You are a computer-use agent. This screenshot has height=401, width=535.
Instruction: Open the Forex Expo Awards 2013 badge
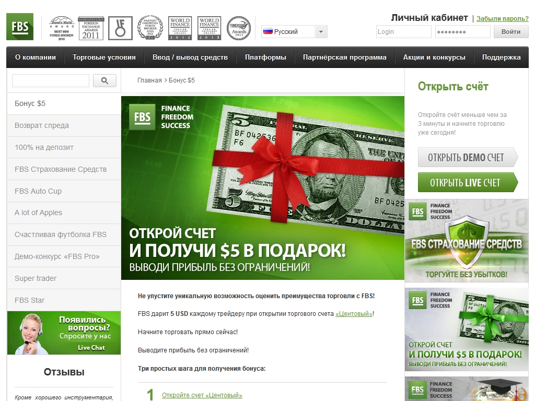pyautogui.click(x=239, y=28)
